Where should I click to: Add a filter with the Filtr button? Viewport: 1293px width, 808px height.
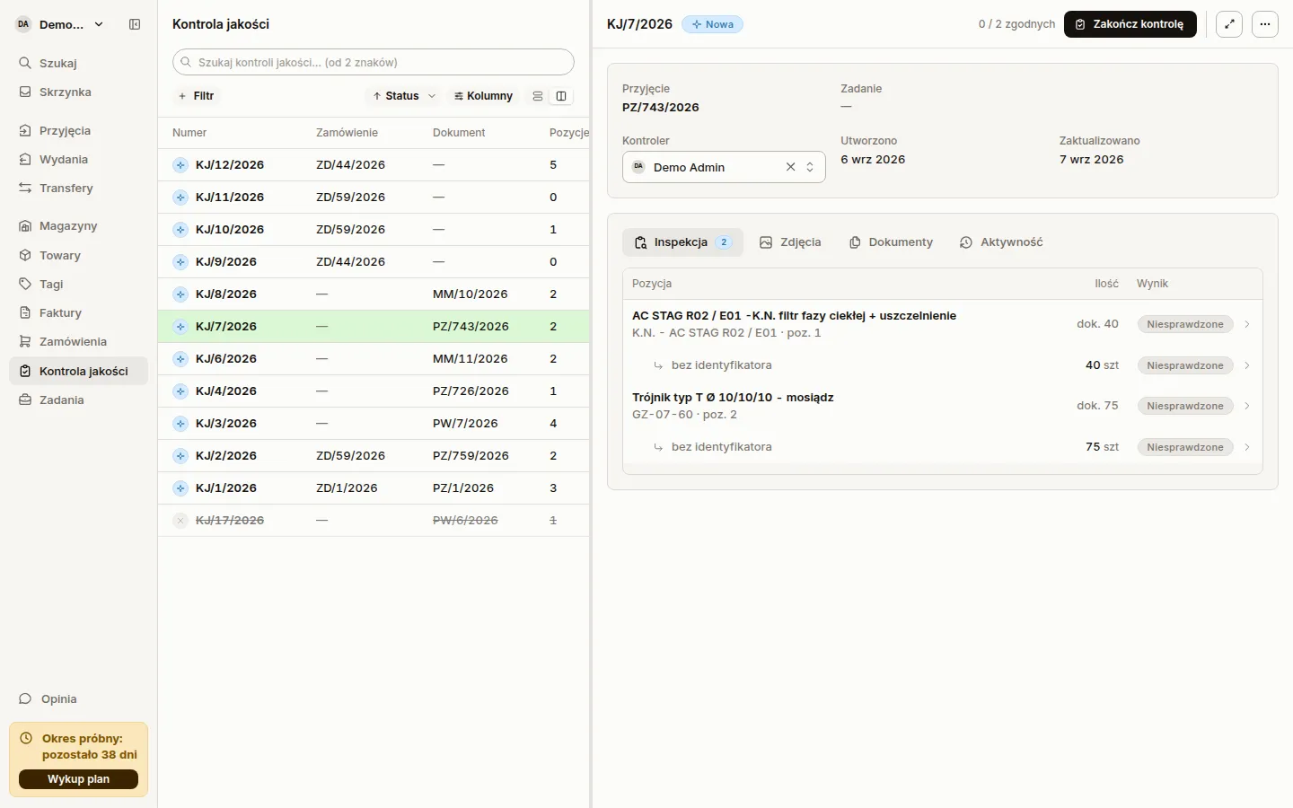(x=196, y=96)
